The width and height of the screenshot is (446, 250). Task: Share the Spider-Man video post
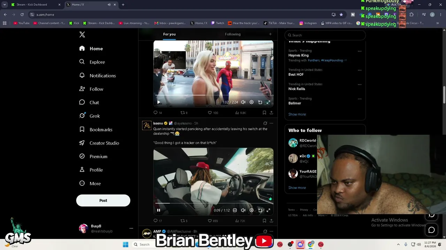271,112
